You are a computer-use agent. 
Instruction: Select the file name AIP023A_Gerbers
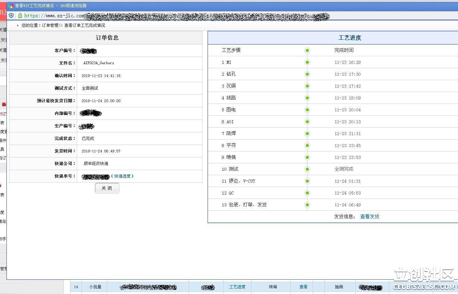pyautogui.click(x=99, y=63)
